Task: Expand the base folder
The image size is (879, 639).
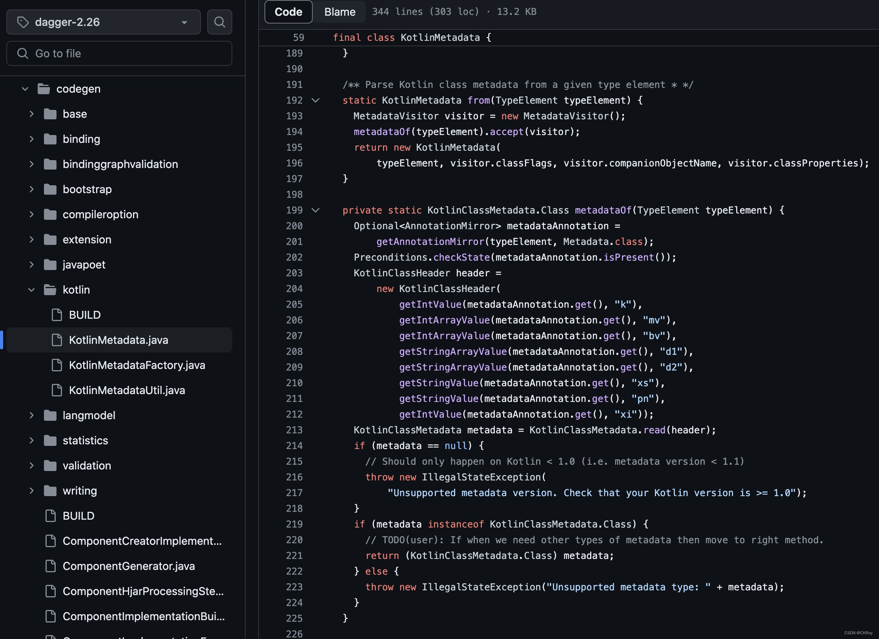Action: pyautogui.click(x=32, y=114)
